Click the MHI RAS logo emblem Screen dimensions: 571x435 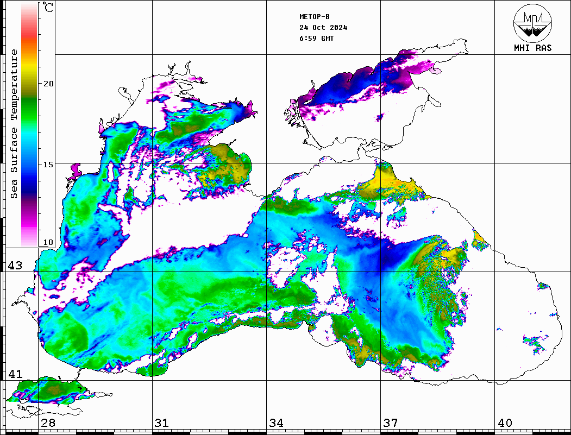[533, 23]
